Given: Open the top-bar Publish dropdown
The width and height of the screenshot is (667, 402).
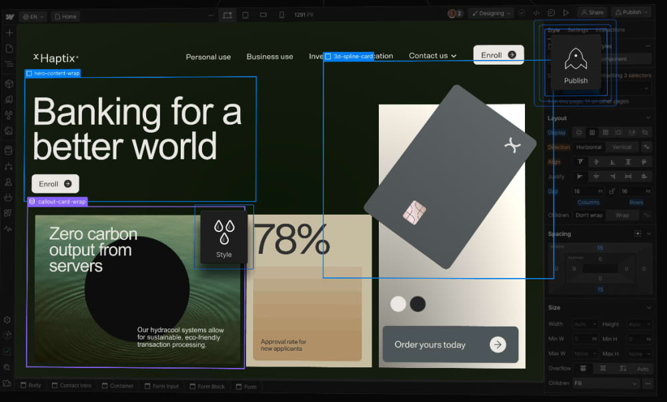Looking at the screenshot, I should tap(631, 12).
